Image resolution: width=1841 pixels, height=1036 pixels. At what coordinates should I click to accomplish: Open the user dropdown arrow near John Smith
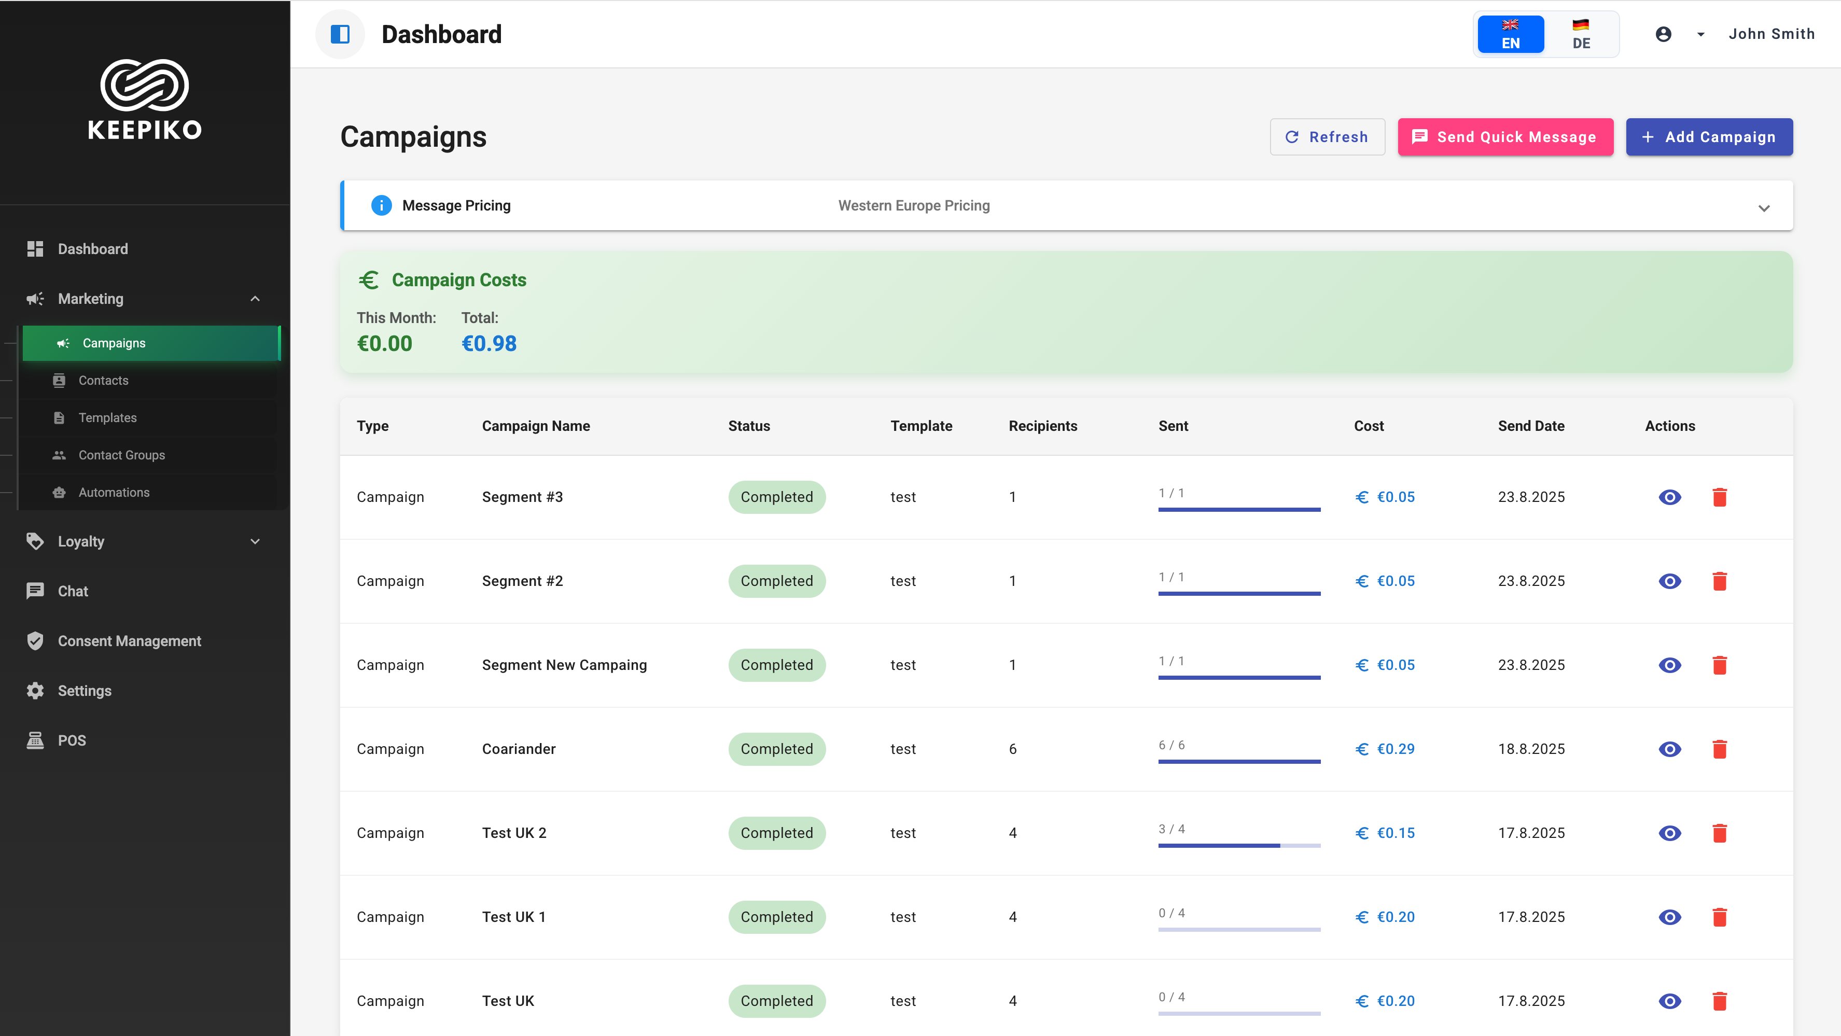[x=1701, y=34]
